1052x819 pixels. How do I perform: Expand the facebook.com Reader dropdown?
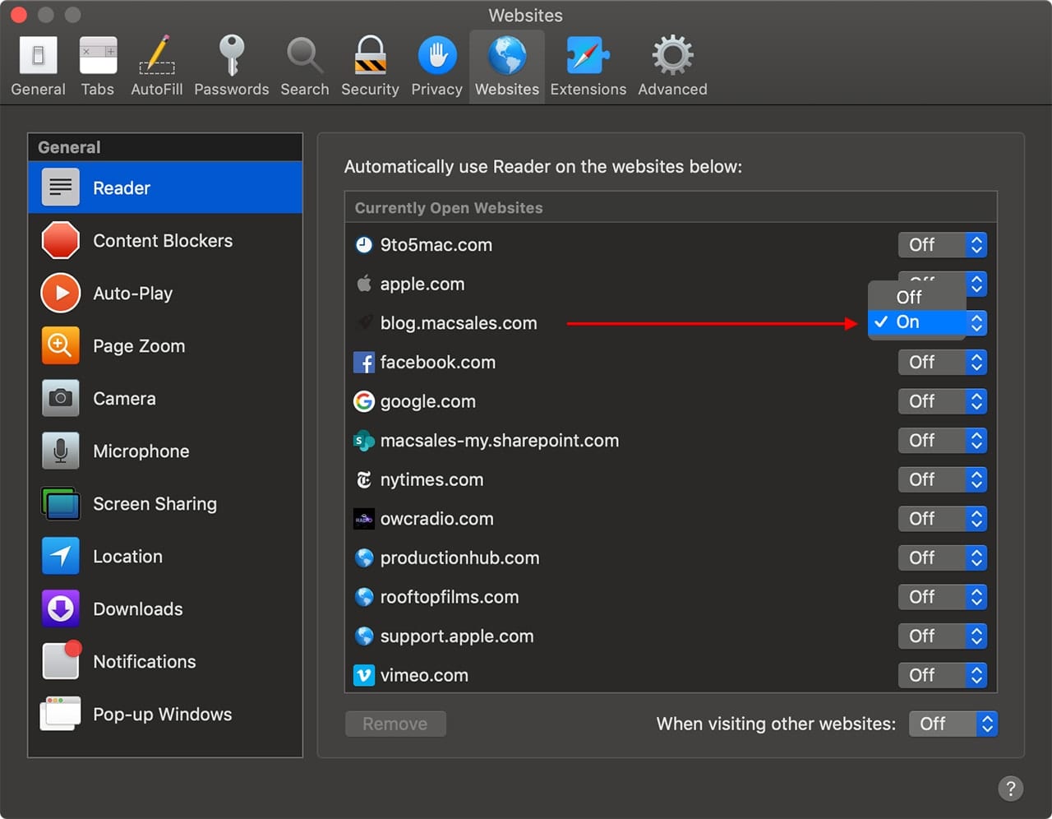click(x=942, y=363)
